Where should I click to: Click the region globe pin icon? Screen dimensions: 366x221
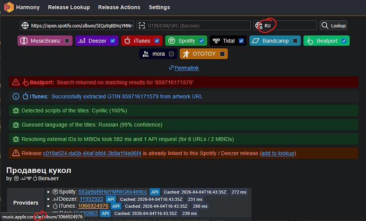(259, 25)
